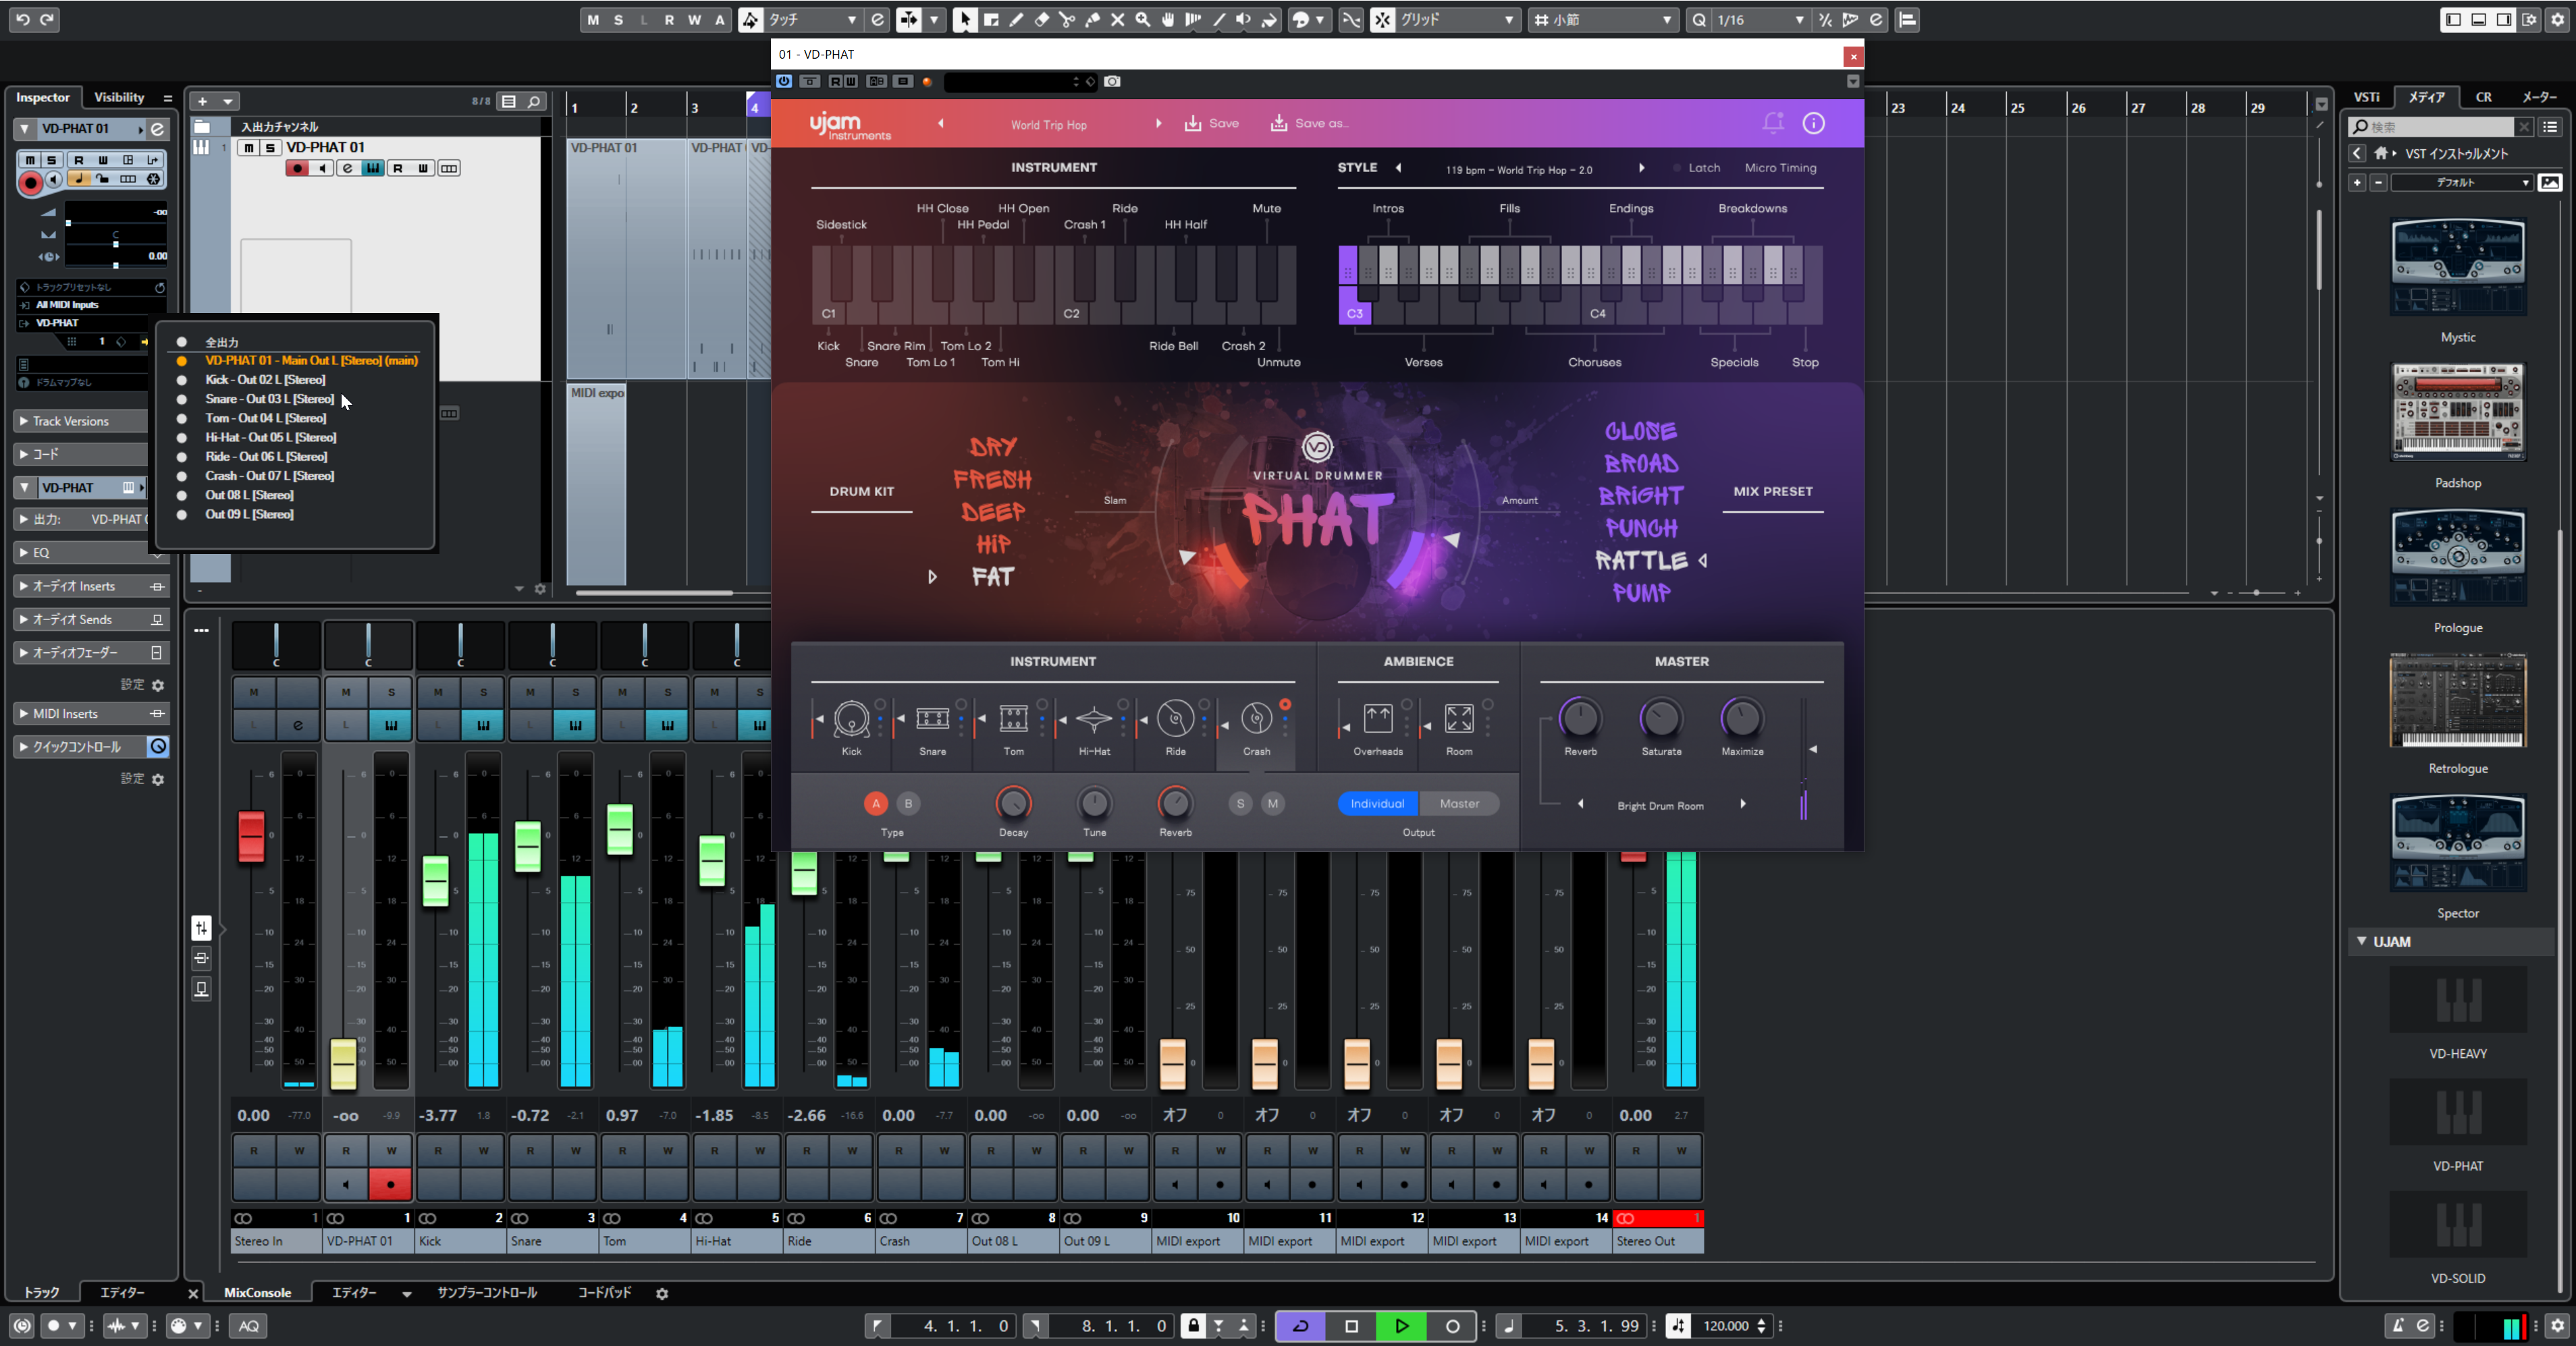
Task: Choose Kick - Out 02 L [Stereo] output
Action: tap(265, 380)
